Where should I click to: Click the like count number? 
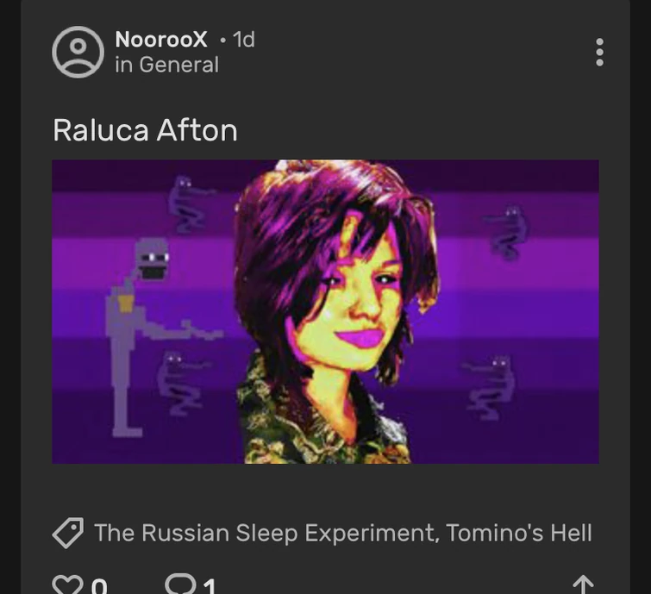tap(99, 586)
